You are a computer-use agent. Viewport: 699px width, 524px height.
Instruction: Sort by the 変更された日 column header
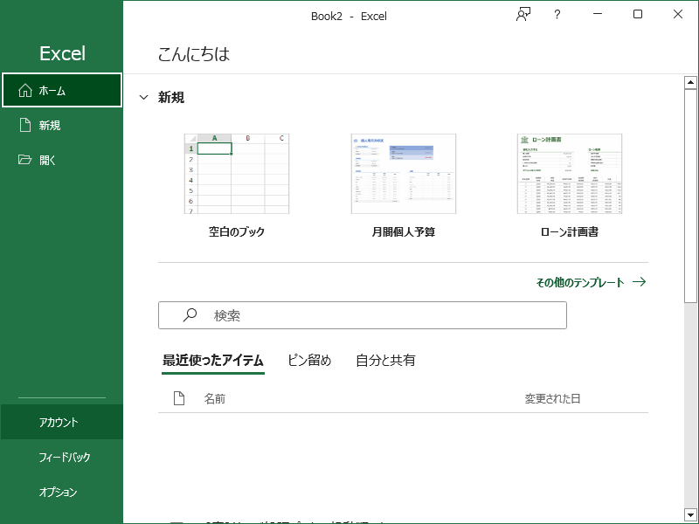[x=552, y=399]
